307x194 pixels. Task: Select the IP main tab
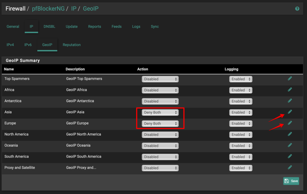31,27
